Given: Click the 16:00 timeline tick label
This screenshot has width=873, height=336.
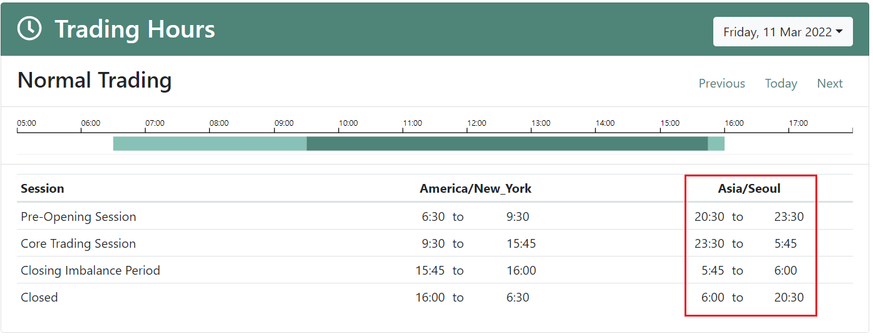Looking at the screenshot, I should tap(735, 123).
